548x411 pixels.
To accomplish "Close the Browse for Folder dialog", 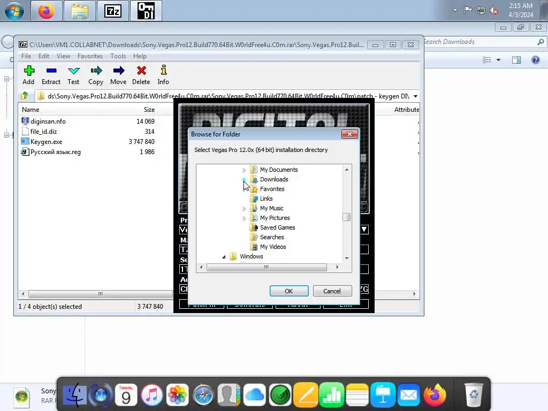I will tap(349, 134).
